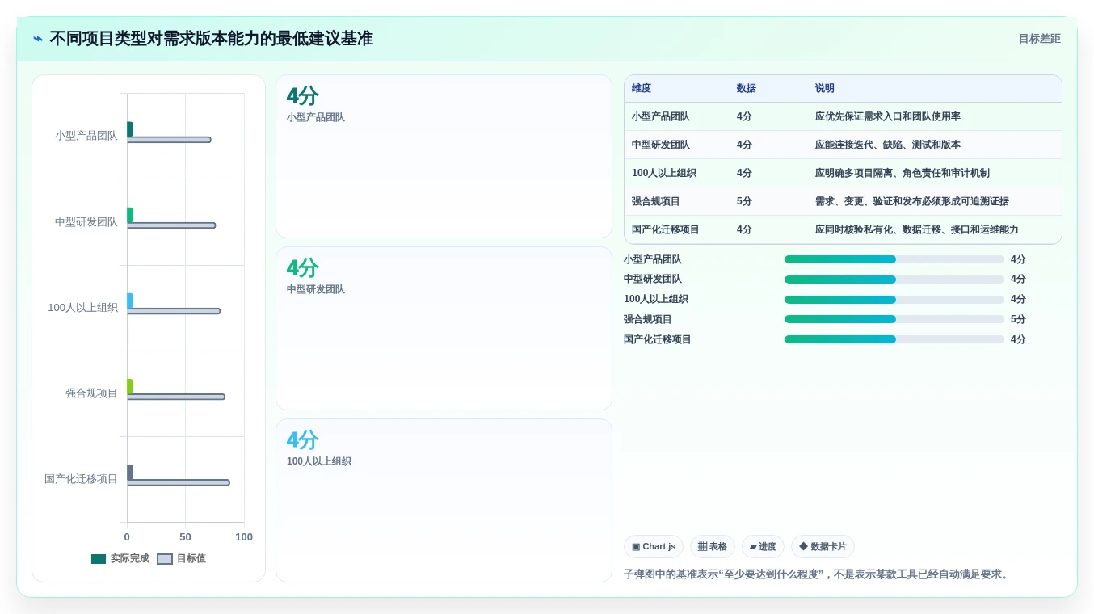This screenshot has width=1094, height=614.
Task: Click the 目标差距 label in header
Action: pyautogui.click(x=1039, y=39)
